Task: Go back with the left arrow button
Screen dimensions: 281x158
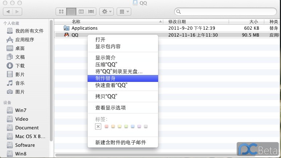Action: (x=8, y=12)
